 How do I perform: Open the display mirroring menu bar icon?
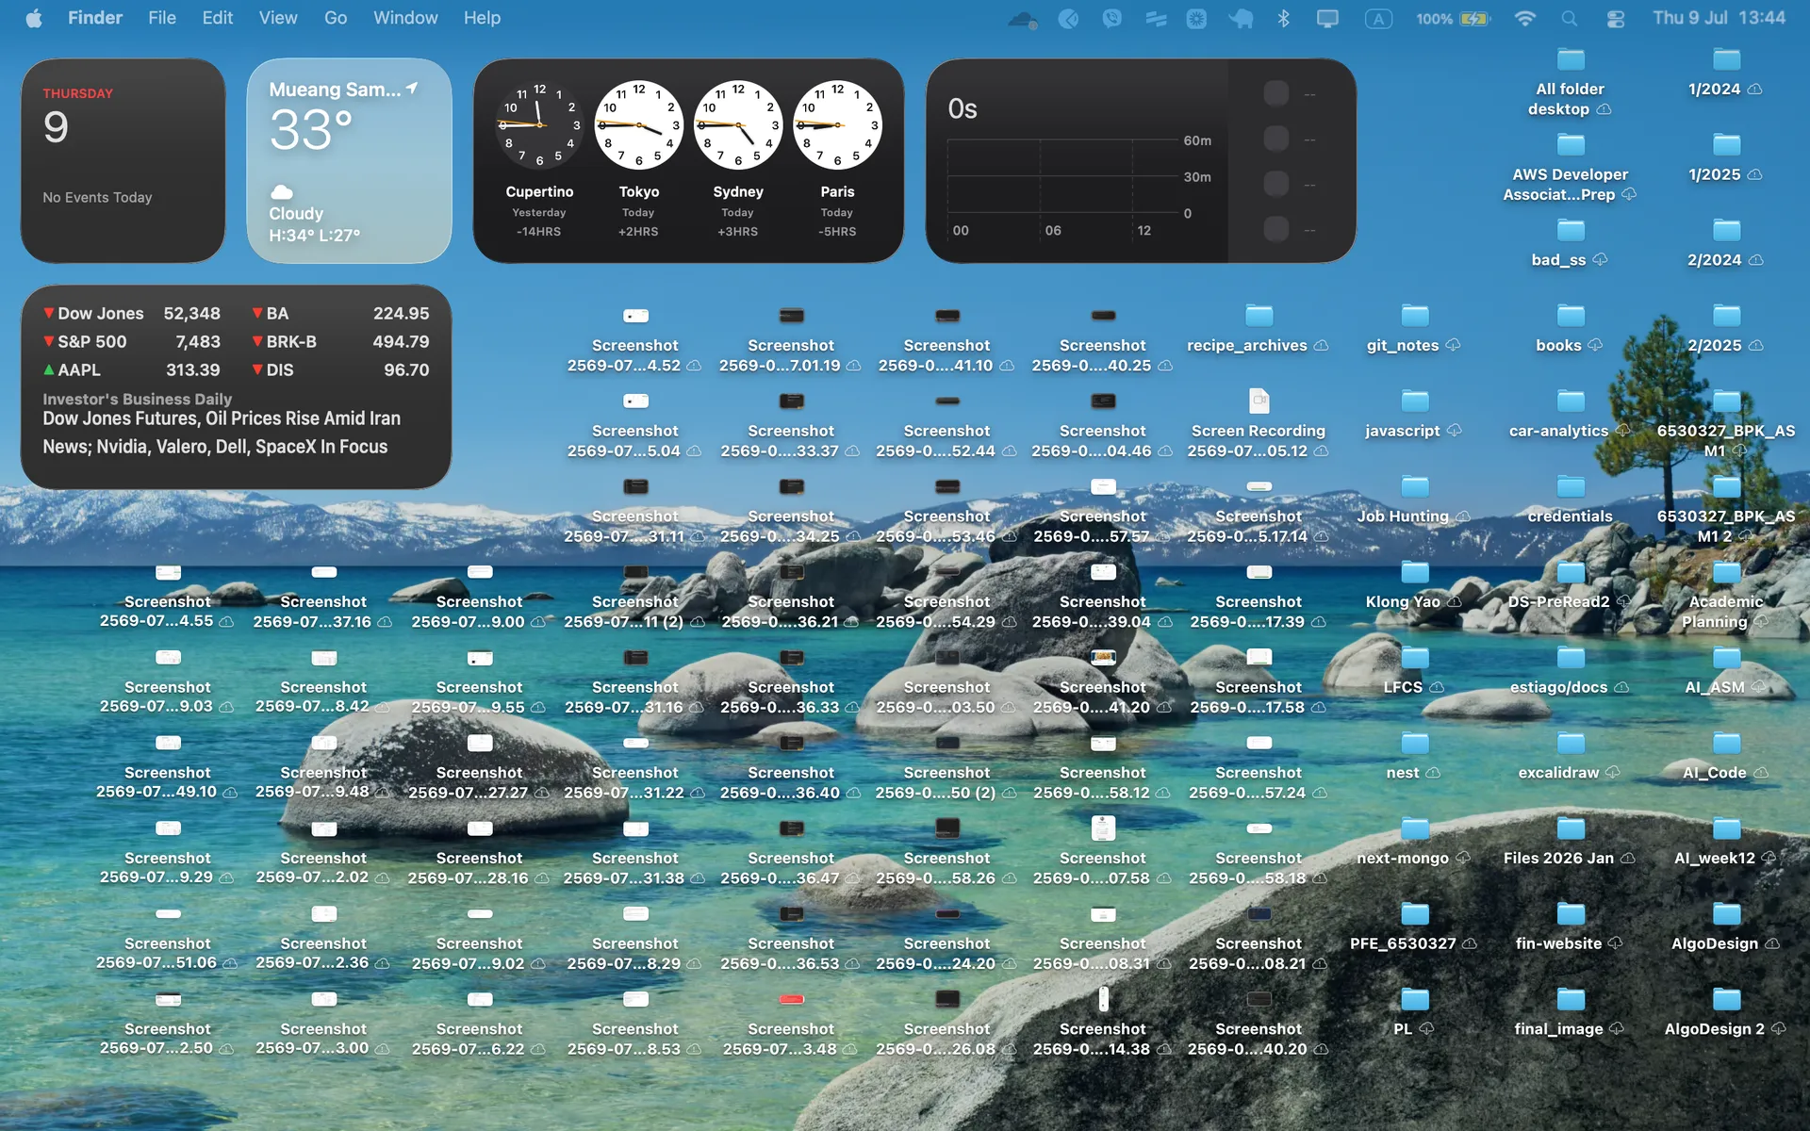1327,19
